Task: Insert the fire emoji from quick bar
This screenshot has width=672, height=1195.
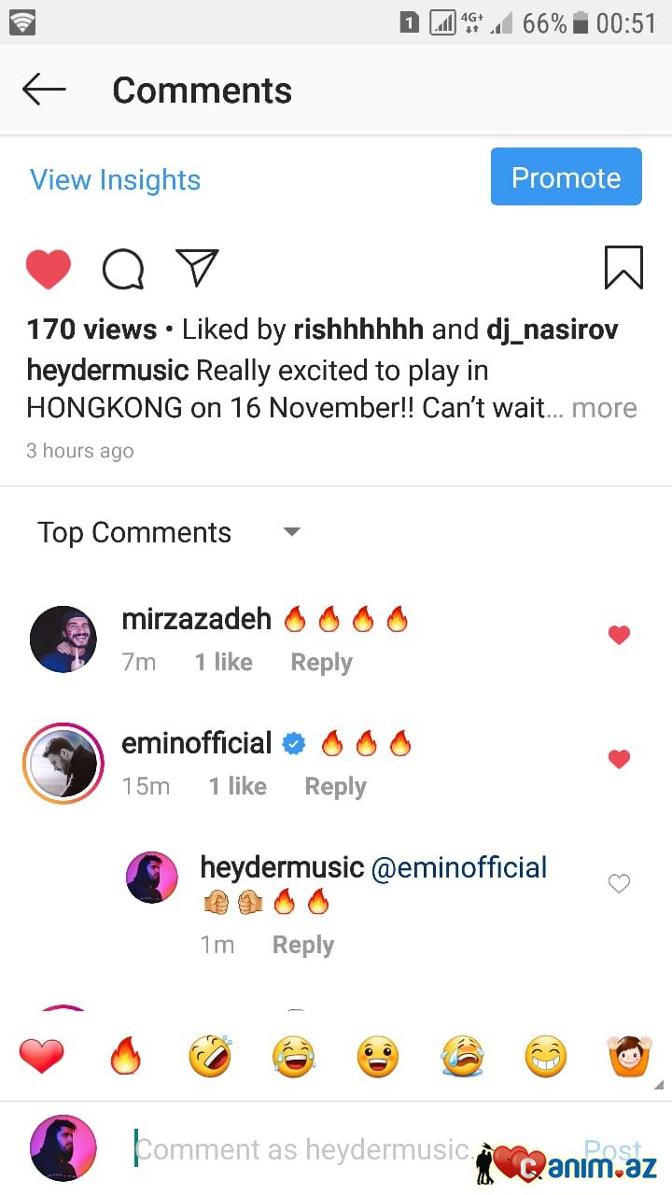Action: [125, 1057]
